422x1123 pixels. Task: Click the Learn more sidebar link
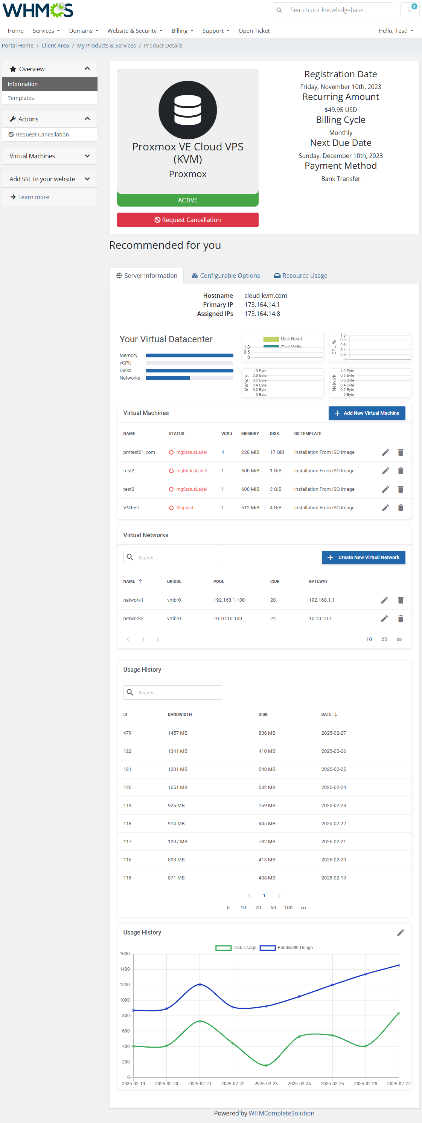pyautogui.click(x=34, y=197)
